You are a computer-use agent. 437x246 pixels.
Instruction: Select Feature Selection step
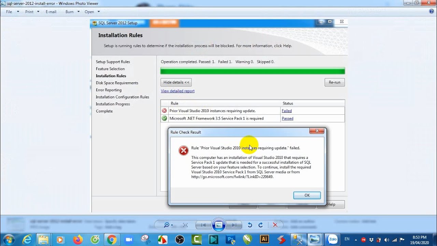point(110,69)
